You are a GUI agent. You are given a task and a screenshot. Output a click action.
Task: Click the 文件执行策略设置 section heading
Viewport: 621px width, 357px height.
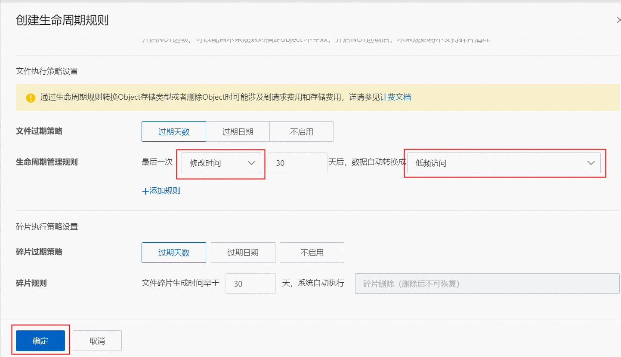coord(47,71)
